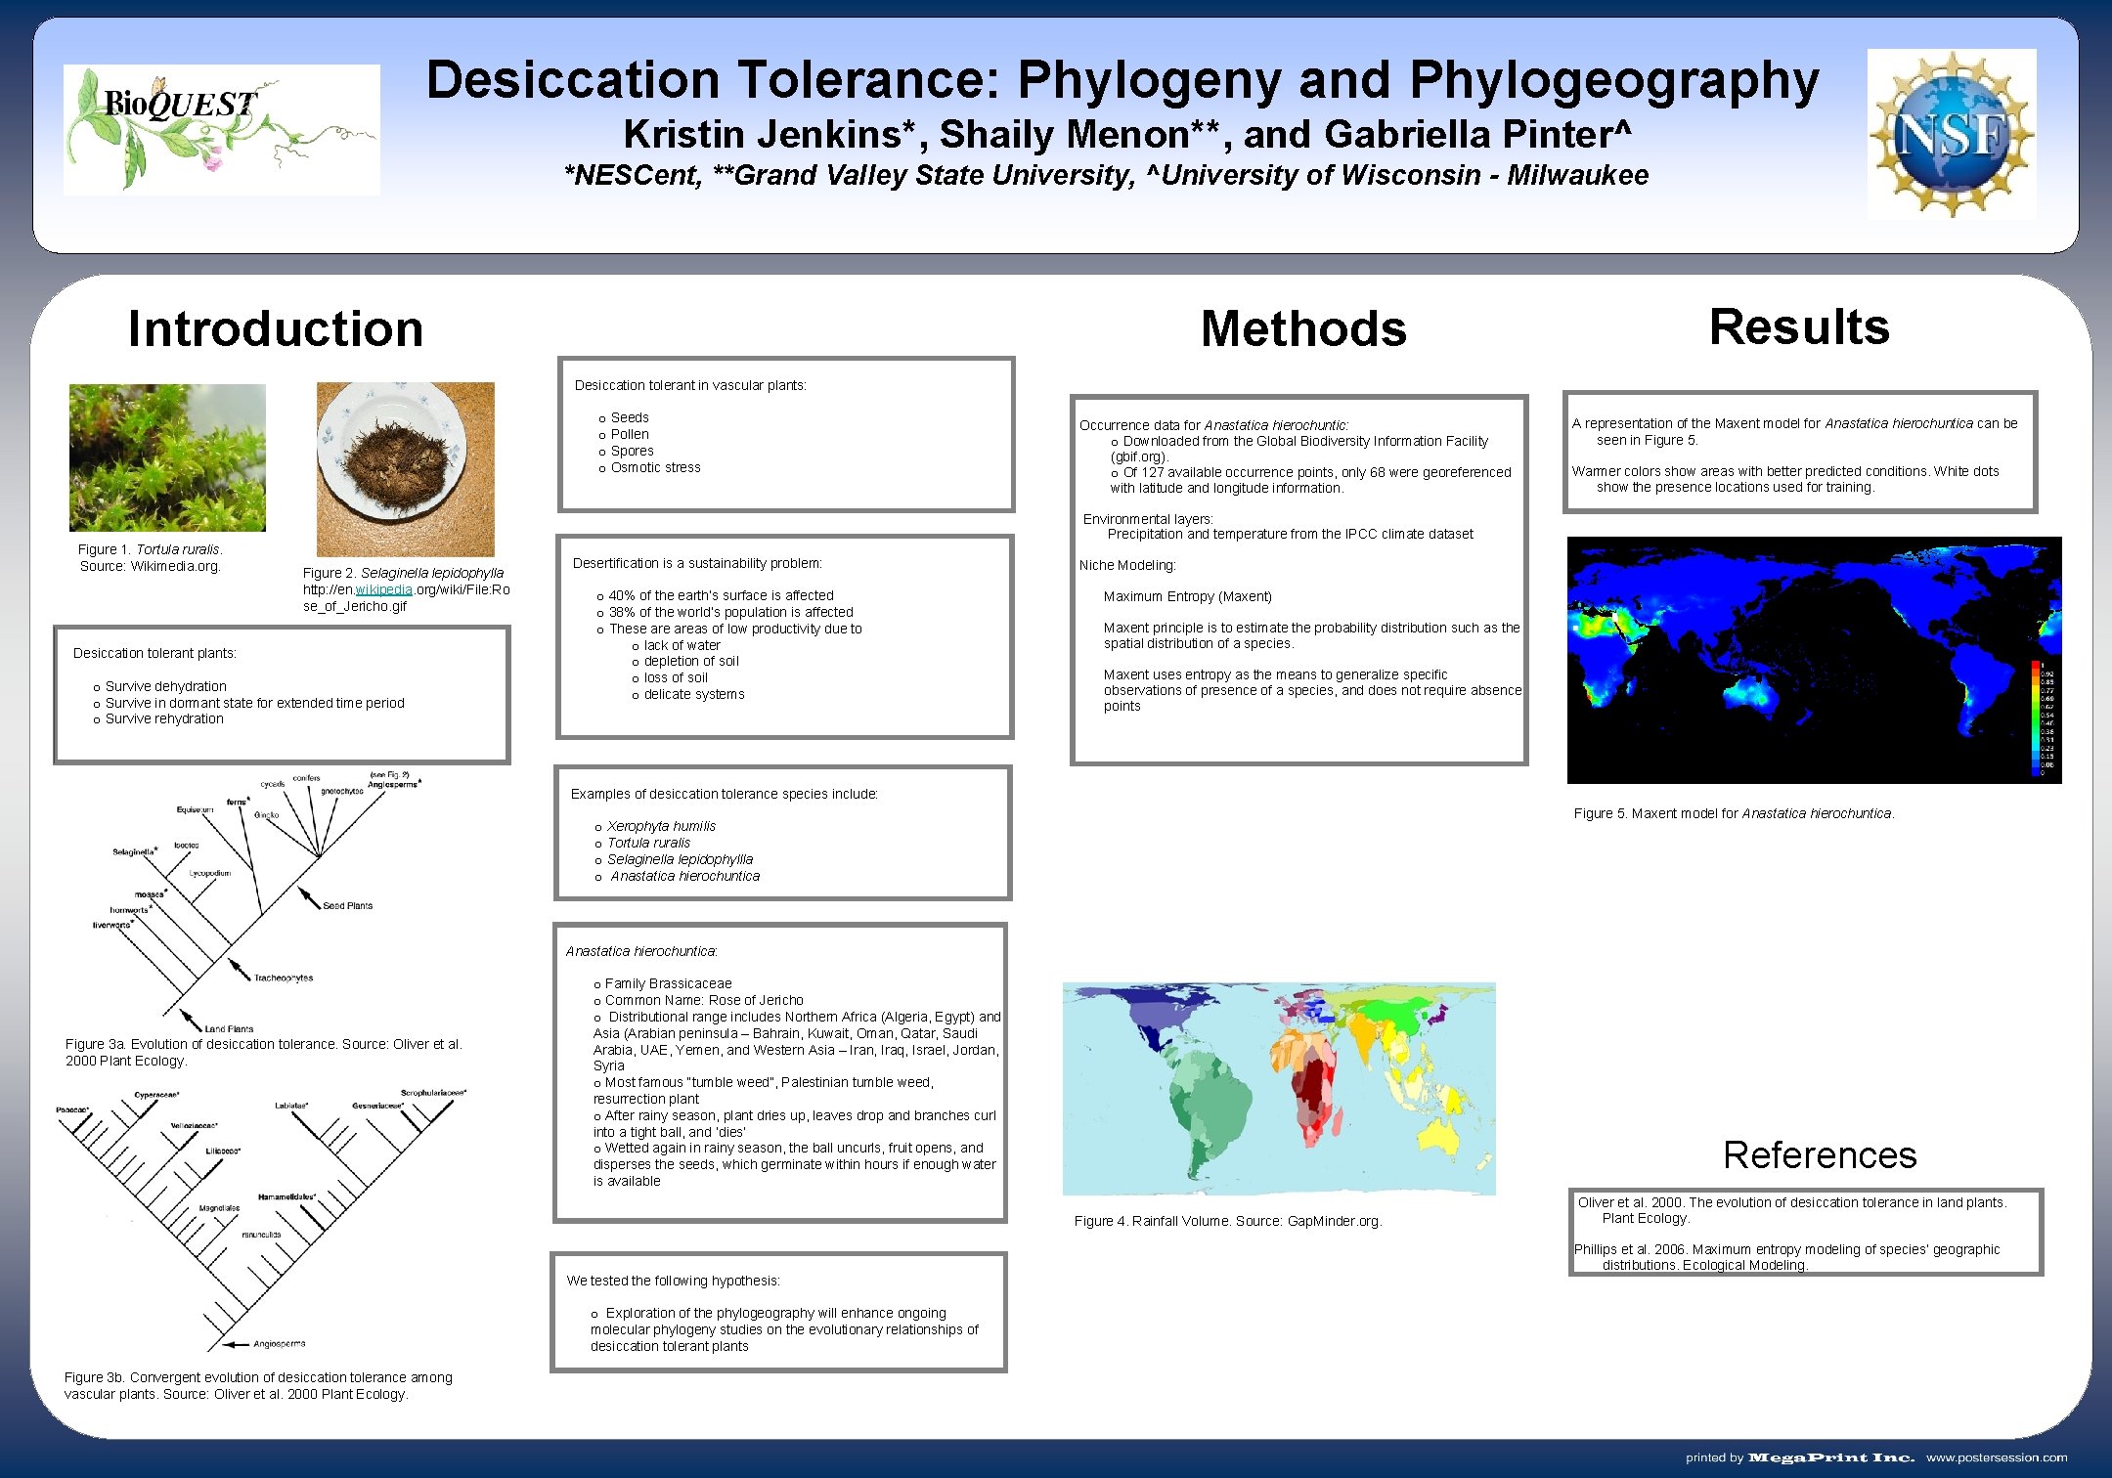
Task: Click the References section heading
Action: click(1821, 1154)
